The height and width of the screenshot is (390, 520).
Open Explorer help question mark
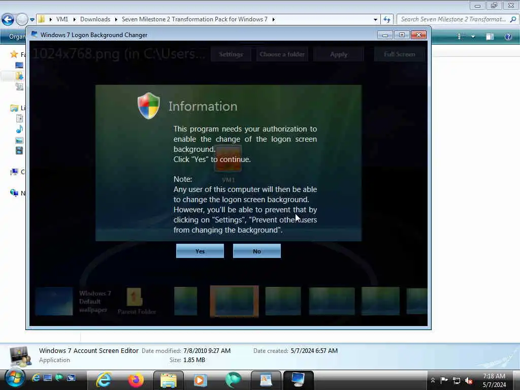pos(508,37)
